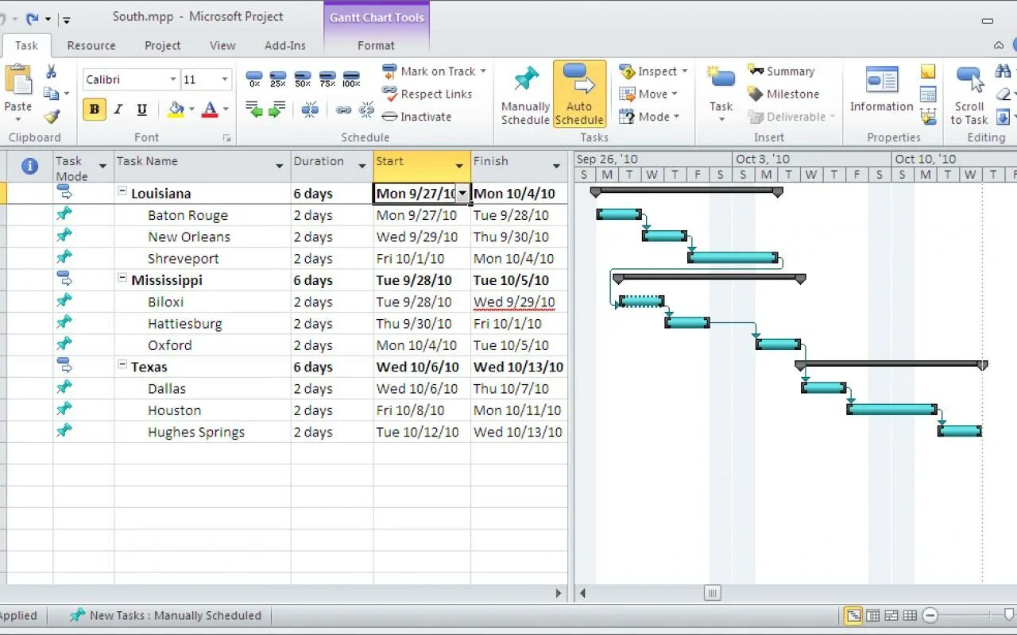Click the Split Task icon
Screen dimensions: 1017x635
click(x=310, y=109)
